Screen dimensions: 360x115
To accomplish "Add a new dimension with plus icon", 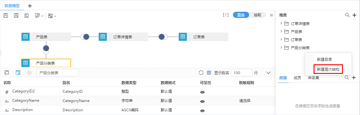I will 354,15.
